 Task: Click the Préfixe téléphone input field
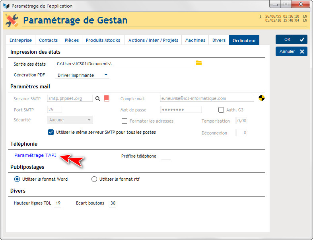point(166,156)
